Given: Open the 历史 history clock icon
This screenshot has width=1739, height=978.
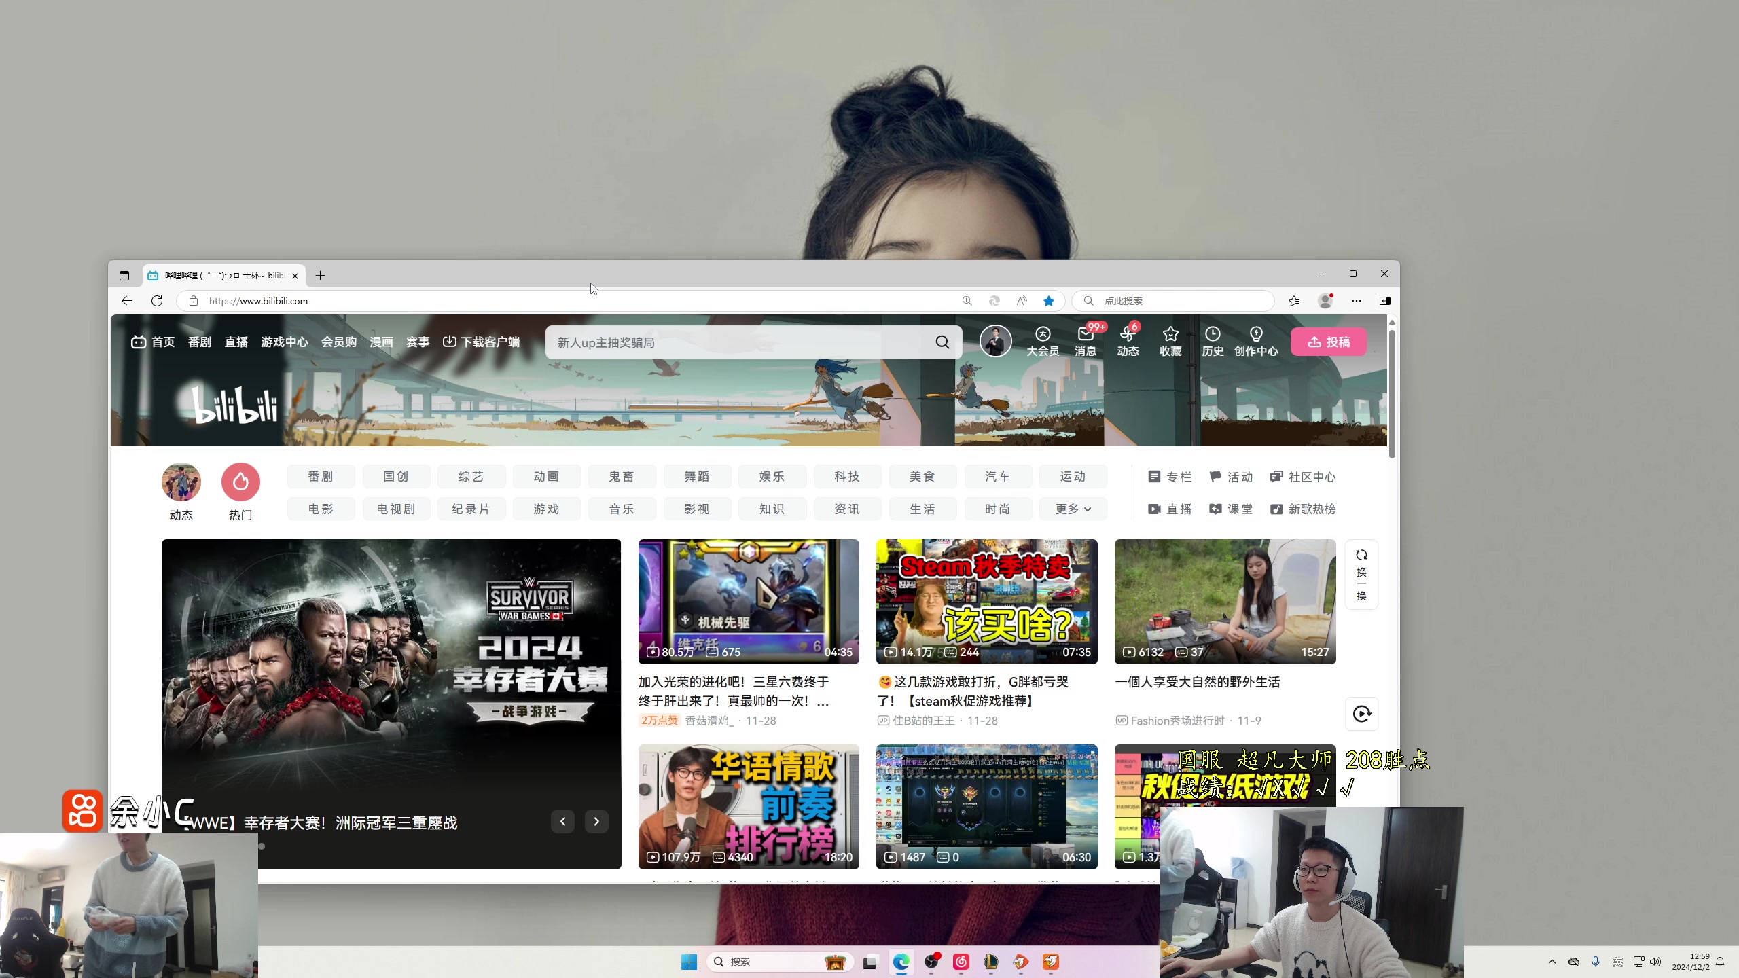Looking at the screenshot, I should point(1213,341).
